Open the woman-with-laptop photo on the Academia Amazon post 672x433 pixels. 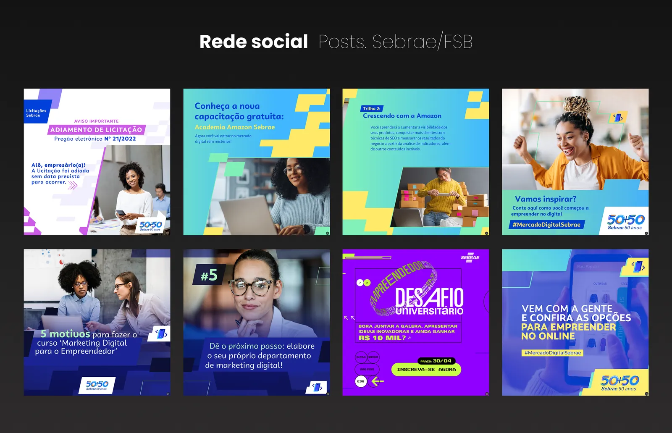(270, 196)
